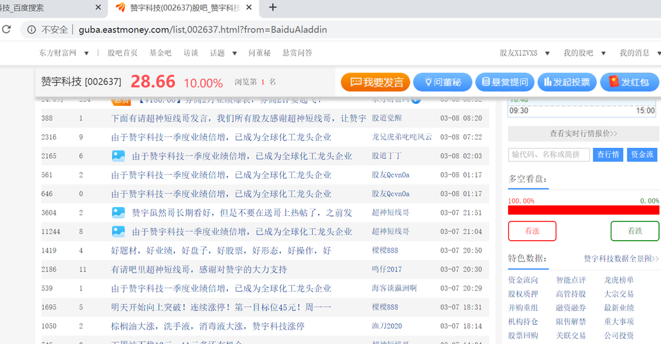Click the 发红包 button
The width and height of the screenshot is (661, 344).
click(x=629, y=82)
